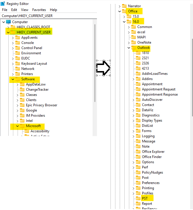Expand the EUDC key
The height and width of the screenshot is (210, 193).
(13, 59)
